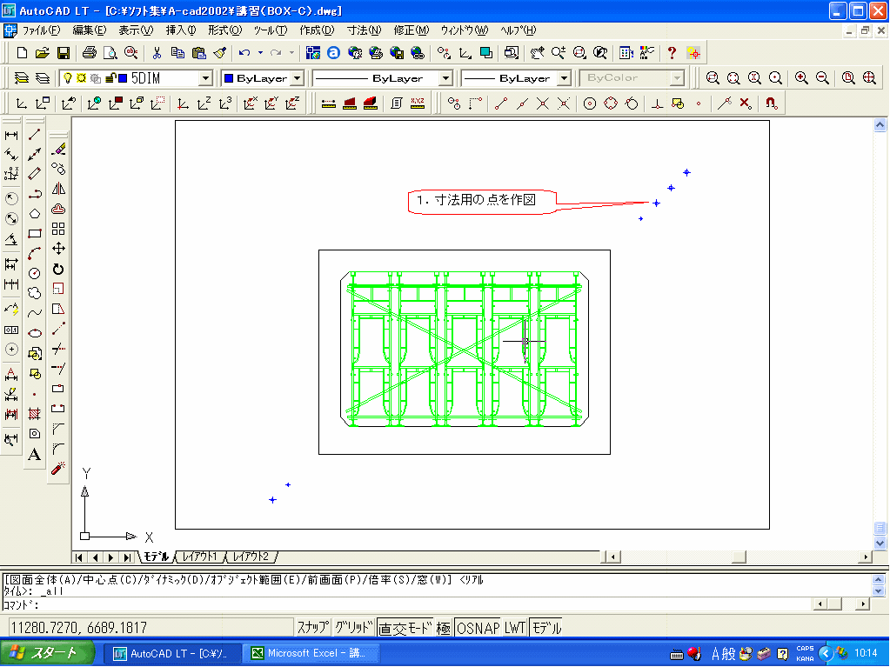Screen dimensions: 890x667
Task: Click the Print icon in the standard toolbar
Action: point(89,53)
